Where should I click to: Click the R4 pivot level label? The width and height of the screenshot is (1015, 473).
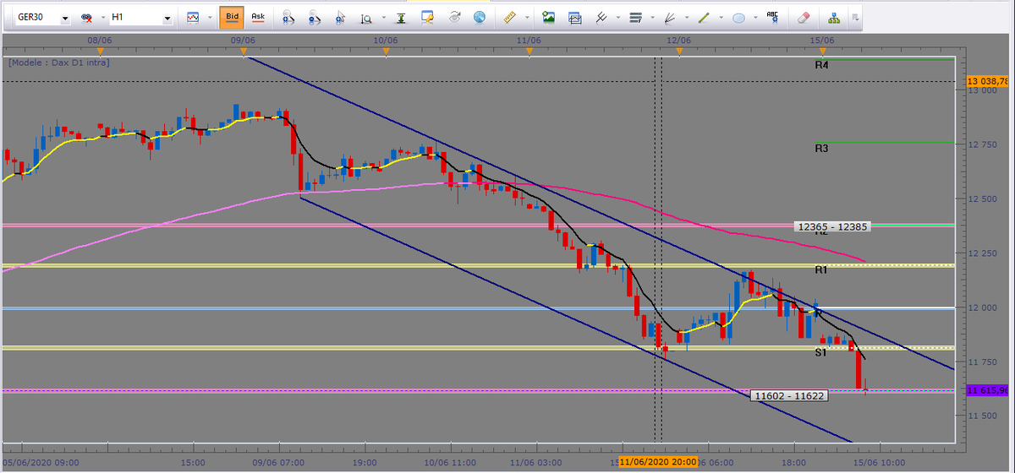pos(821,64)
